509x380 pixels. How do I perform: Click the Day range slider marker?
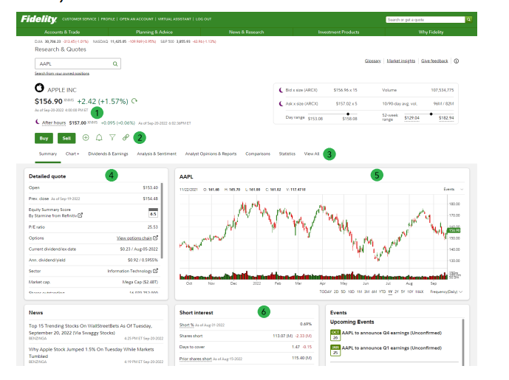tap(348, 114)
